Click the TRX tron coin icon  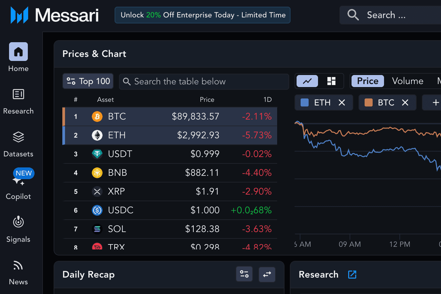97,246
